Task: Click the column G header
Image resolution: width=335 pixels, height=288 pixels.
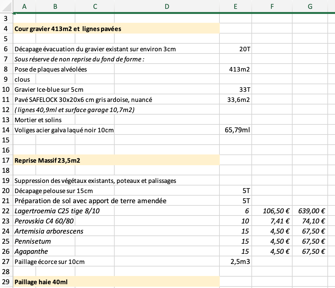Action: tap(310, 6)
